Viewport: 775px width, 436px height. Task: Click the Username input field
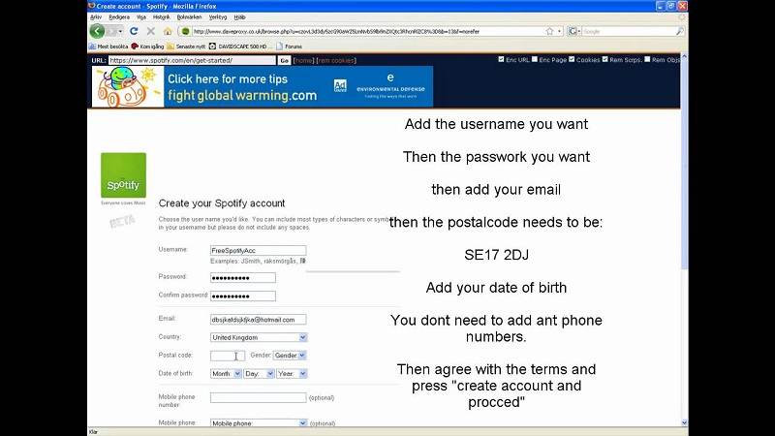click(x=258, y=251)
